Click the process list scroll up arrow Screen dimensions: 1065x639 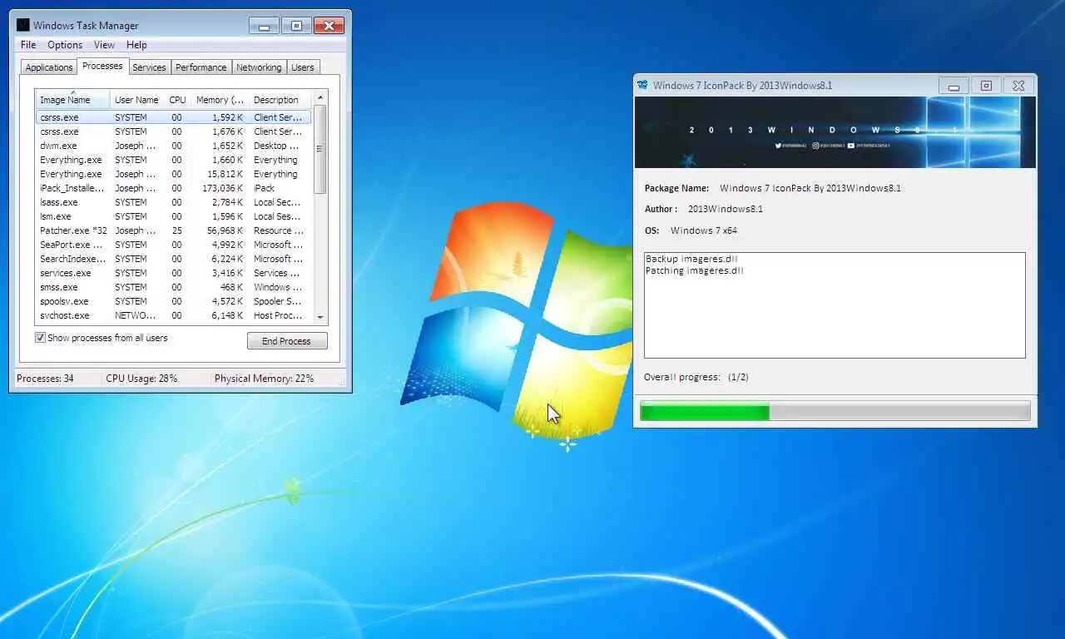click(320, 97)
